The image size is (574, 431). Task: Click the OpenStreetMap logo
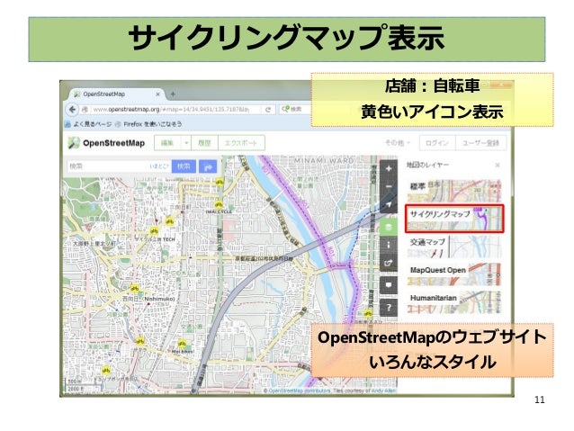(x=106, y=143)
